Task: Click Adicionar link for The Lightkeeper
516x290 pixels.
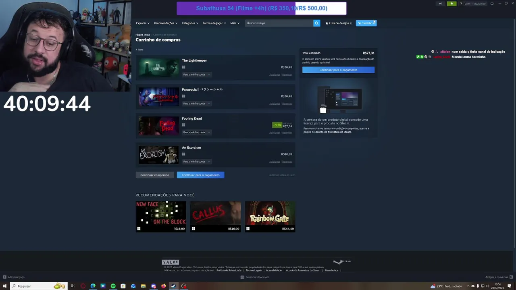Action: [275, 75]
